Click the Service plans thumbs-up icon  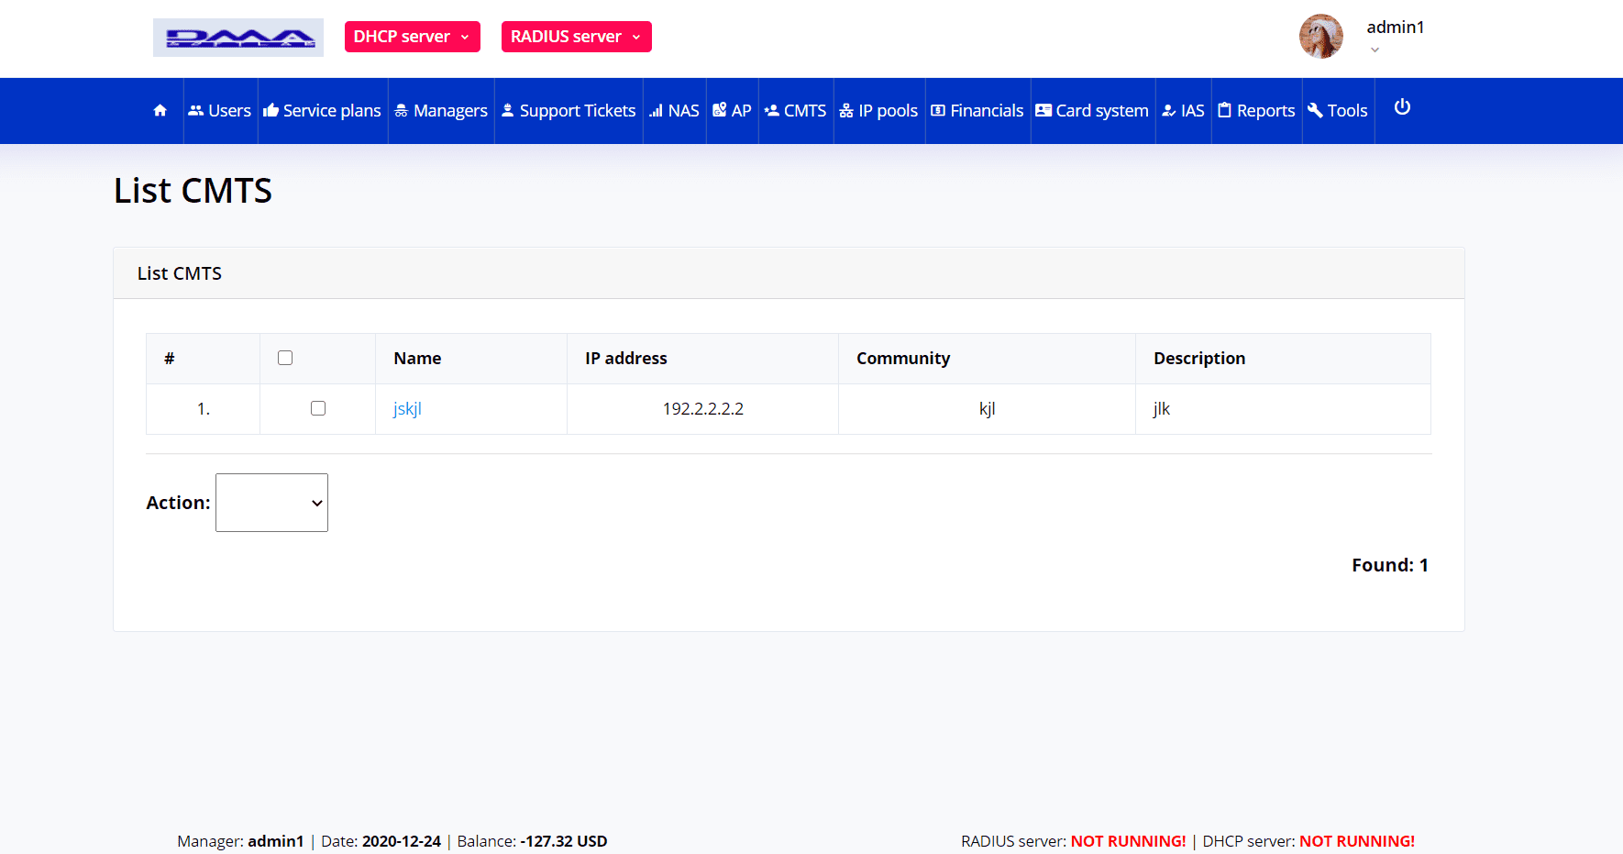pyautogui.click(x=270, y=110)
